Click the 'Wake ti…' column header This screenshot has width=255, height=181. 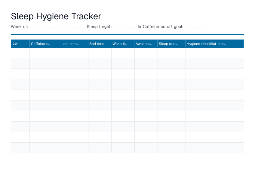point(123,43)
